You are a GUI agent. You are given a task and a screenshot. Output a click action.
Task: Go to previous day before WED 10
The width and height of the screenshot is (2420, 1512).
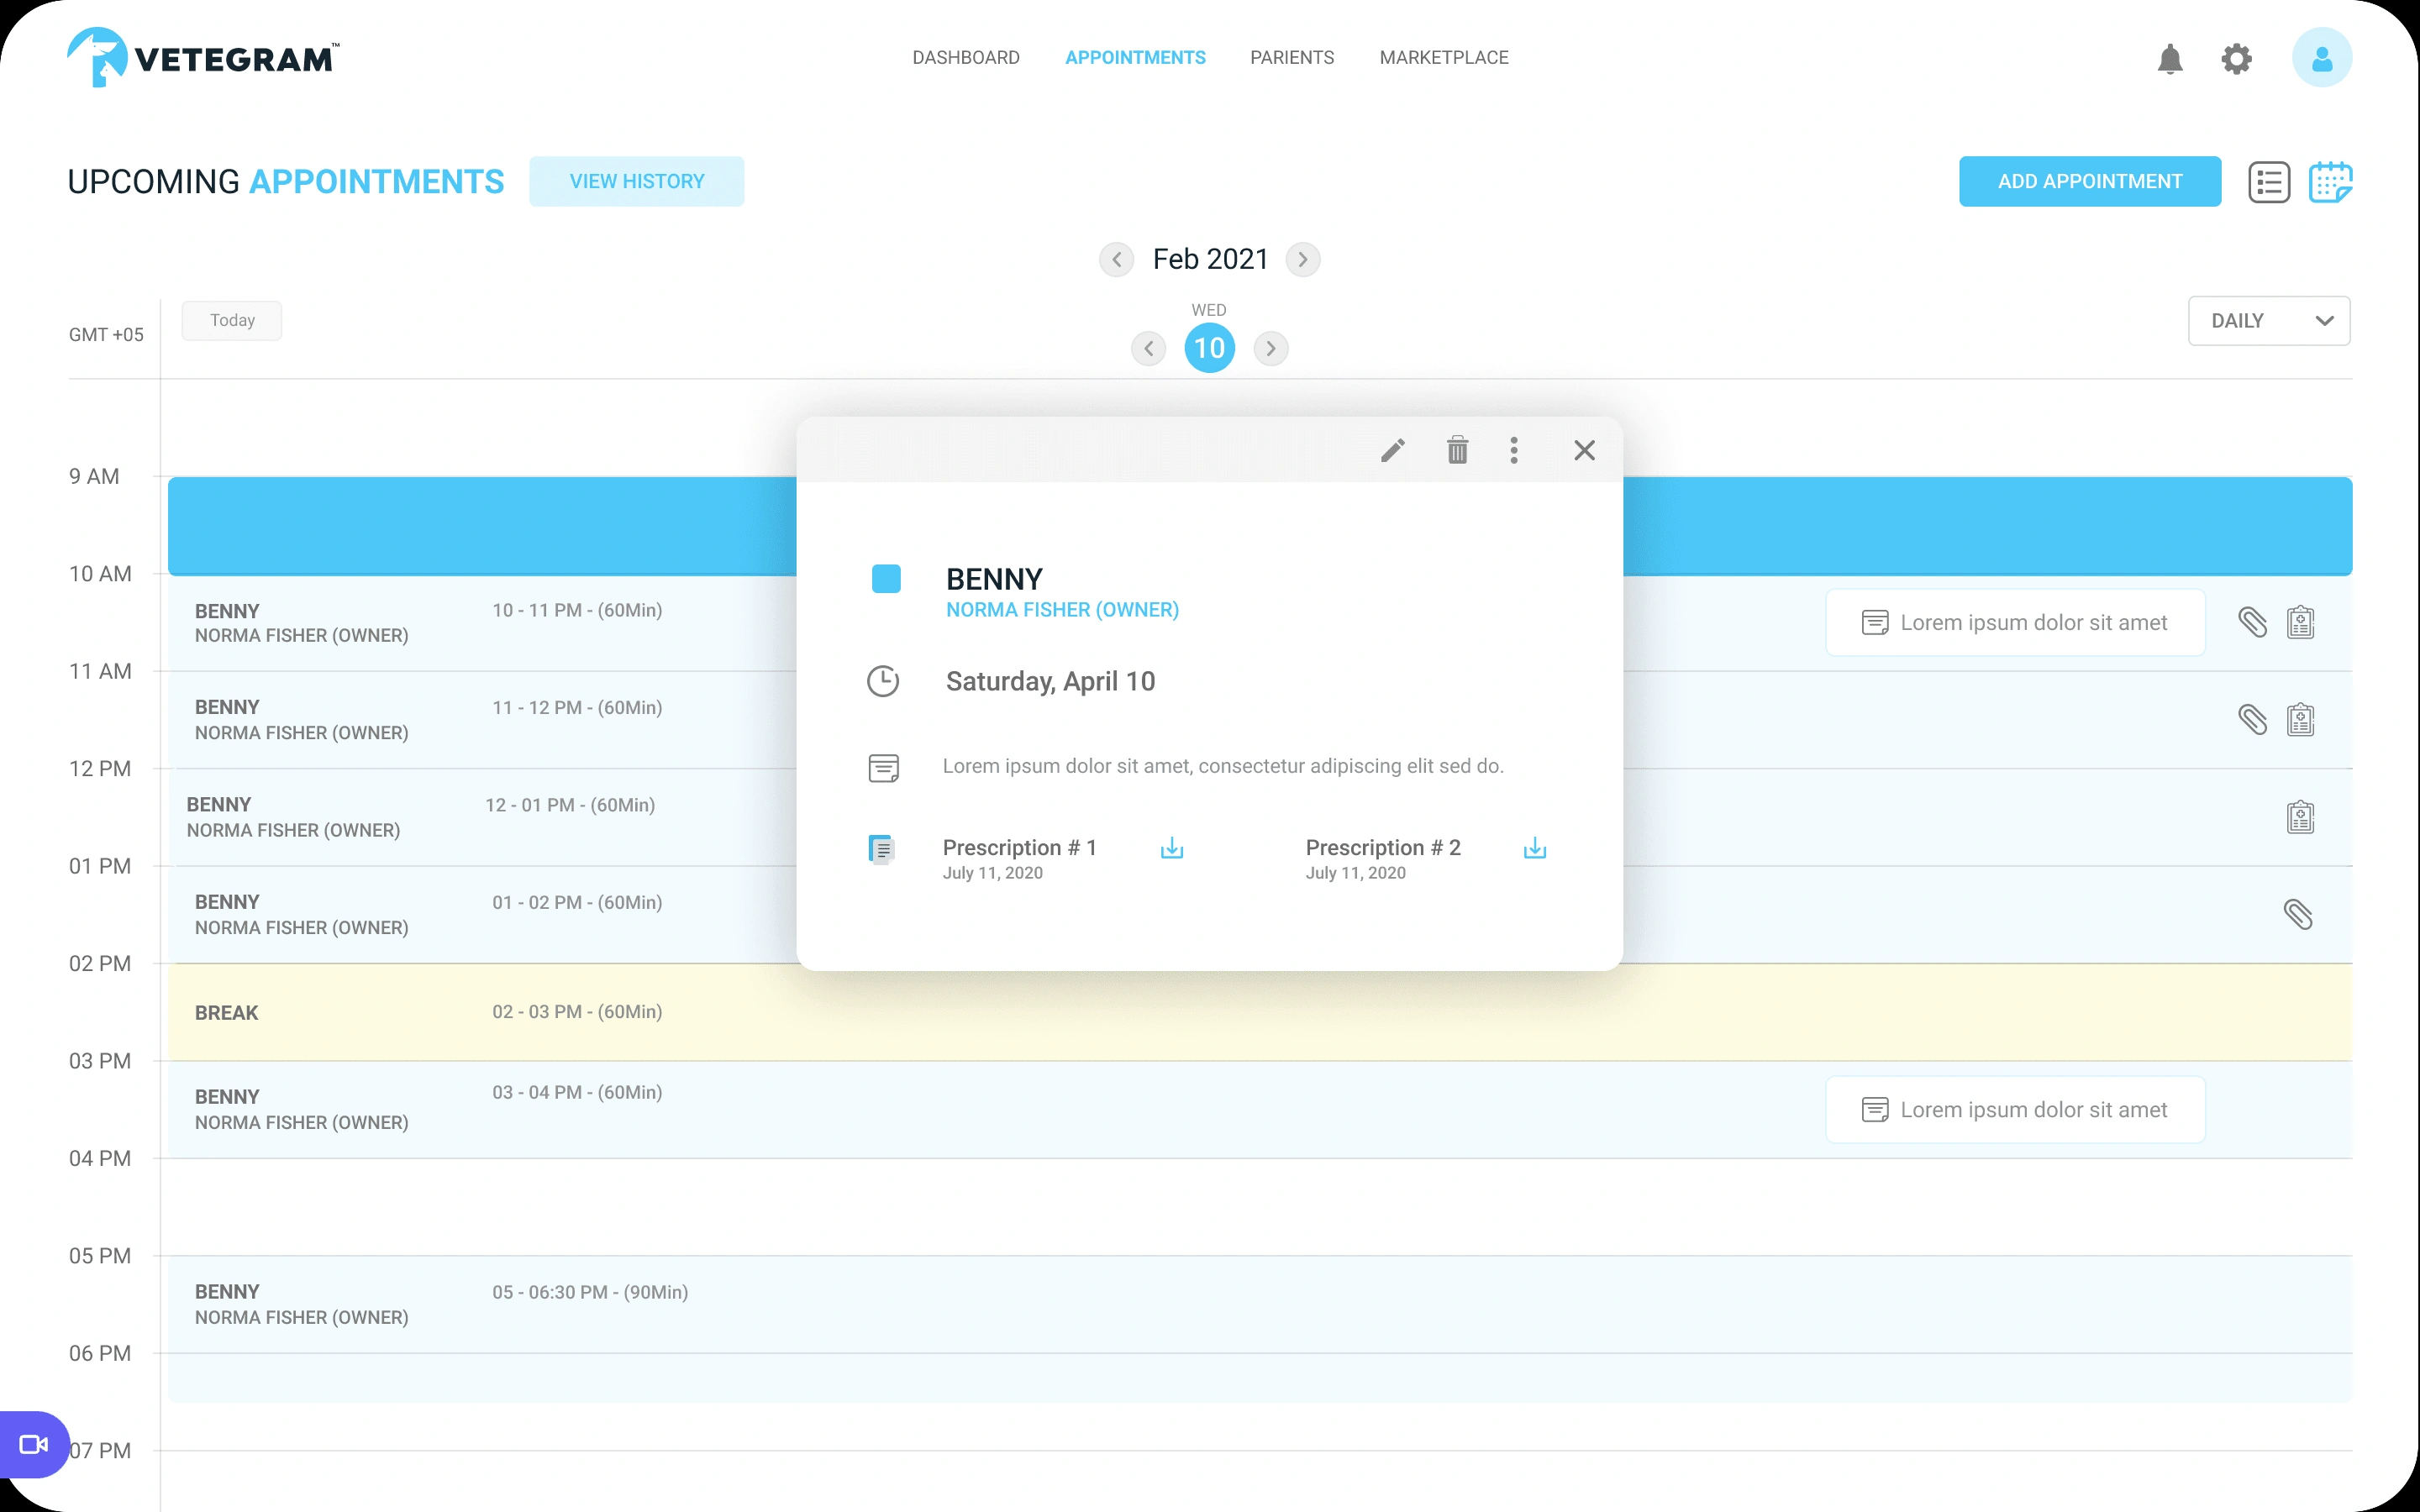pyautogui.click(x=1148, y=348)
